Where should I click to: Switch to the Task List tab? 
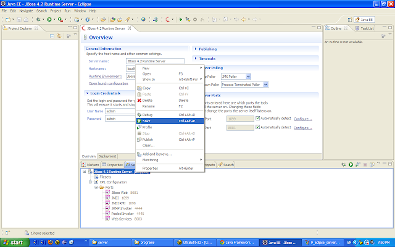pyautogui.click(x=365, y=28)
